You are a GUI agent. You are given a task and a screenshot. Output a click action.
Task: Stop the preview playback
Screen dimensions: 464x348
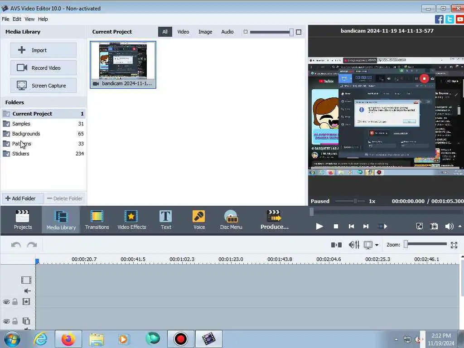point(336,227)
